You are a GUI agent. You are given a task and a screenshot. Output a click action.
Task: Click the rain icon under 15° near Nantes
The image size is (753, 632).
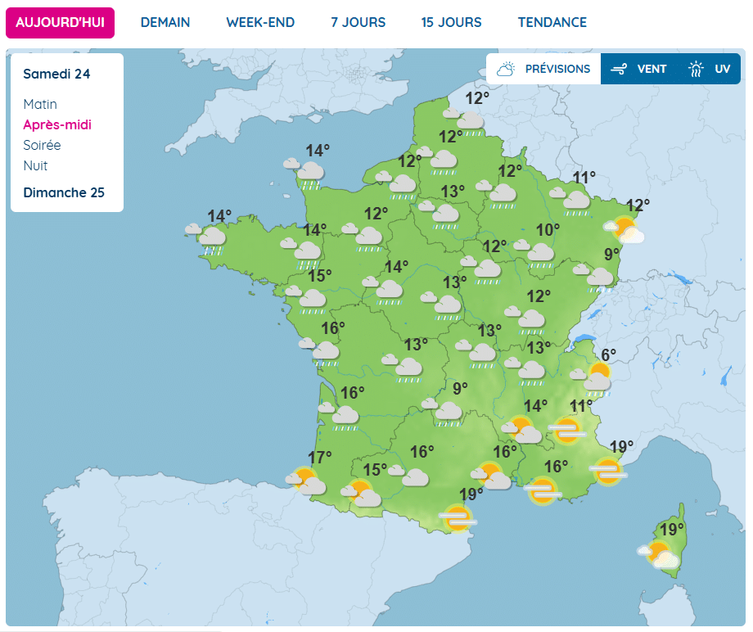pos(306,300)
